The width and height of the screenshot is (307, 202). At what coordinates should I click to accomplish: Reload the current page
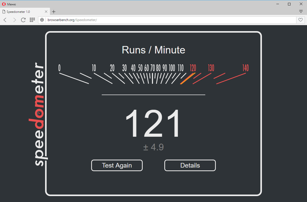pos(23,20)
